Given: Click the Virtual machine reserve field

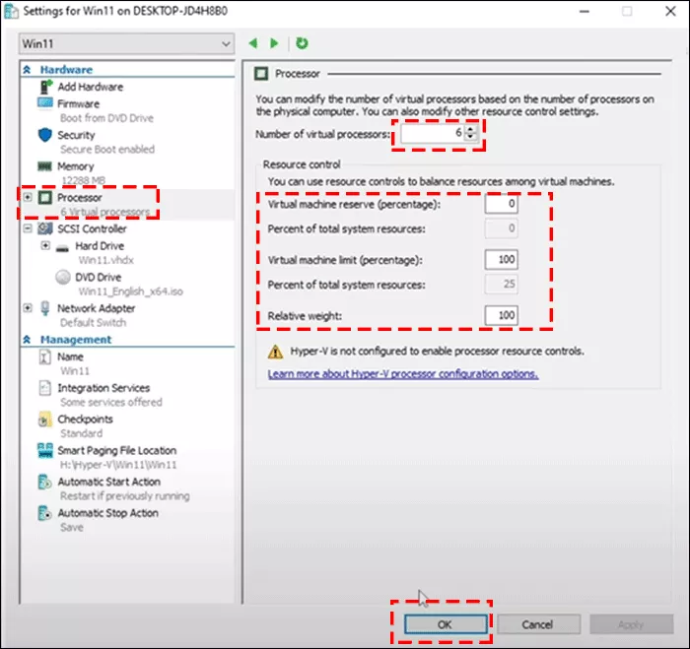Looking at the screenshot, I should 501,204.
